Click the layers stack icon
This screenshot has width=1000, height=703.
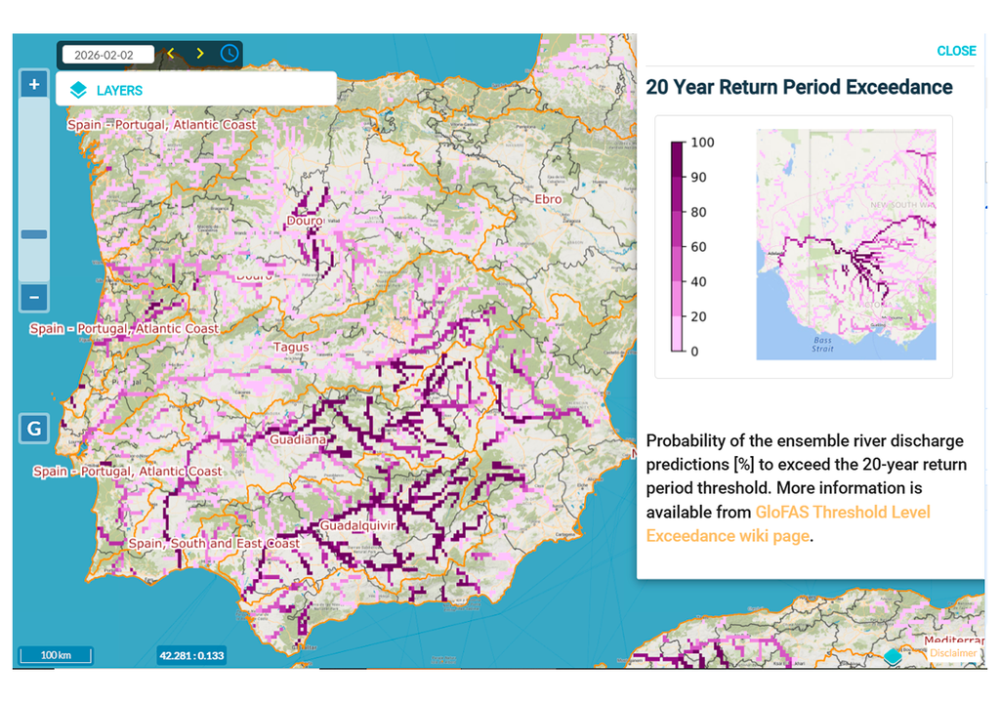(78, 90)
